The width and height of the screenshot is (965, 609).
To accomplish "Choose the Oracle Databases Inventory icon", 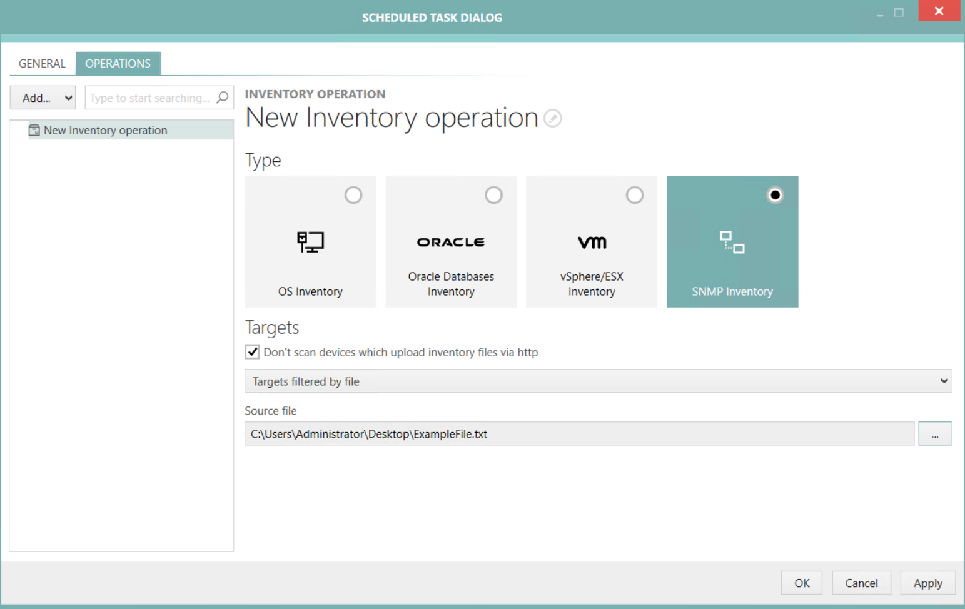I will [x=451, y=242].
